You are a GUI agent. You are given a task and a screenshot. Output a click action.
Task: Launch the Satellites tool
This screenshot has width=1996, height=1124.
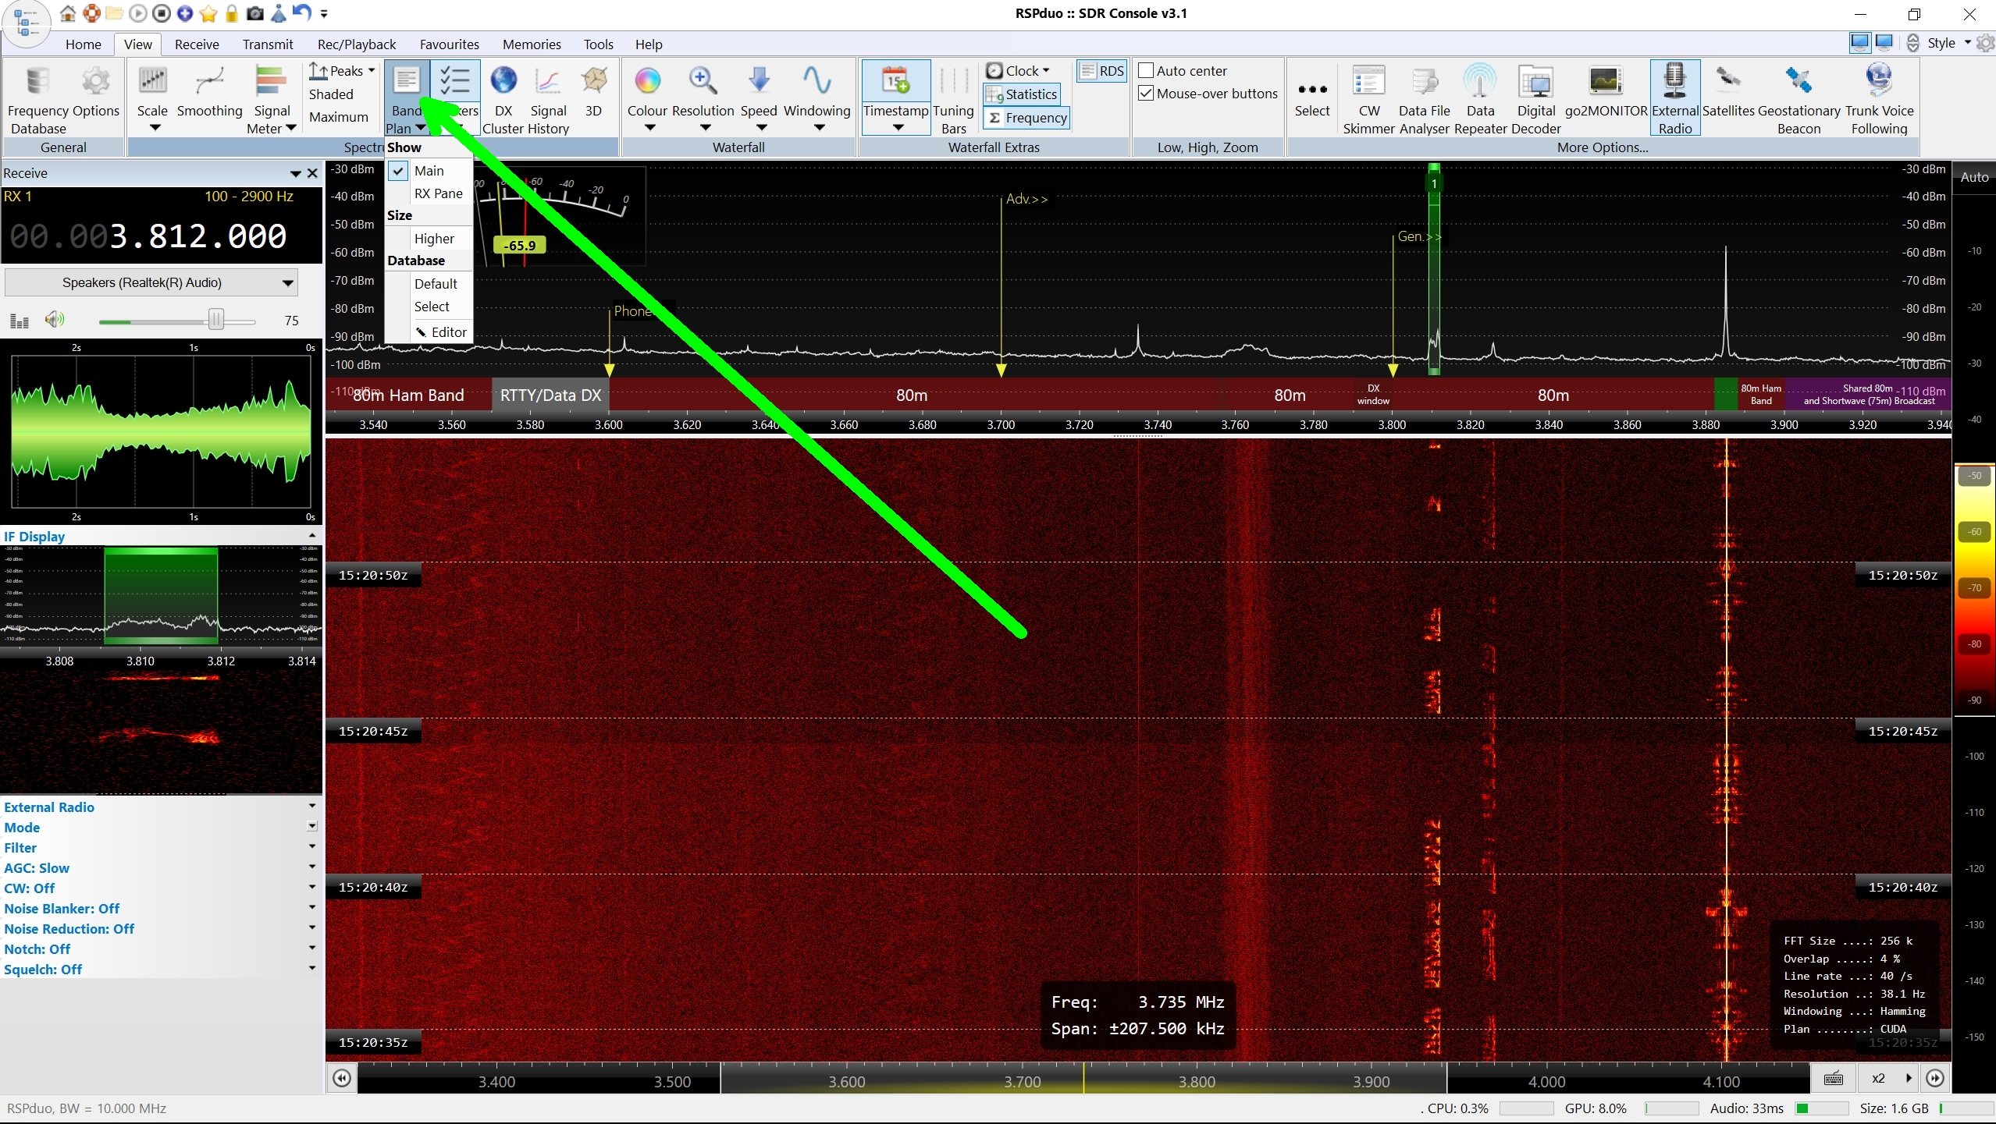(1727, 81)
